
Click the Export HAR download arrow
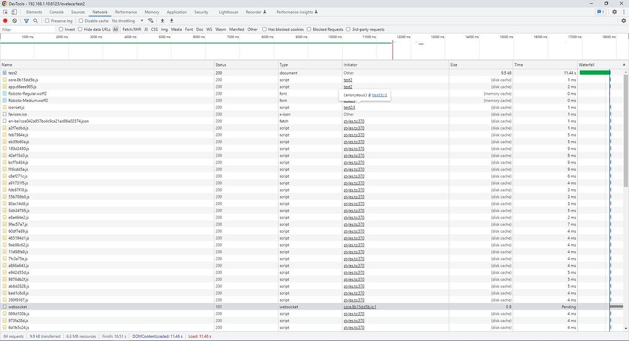pyautogui.click(x=171, y=21)
